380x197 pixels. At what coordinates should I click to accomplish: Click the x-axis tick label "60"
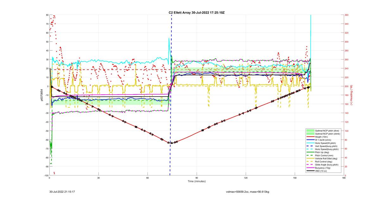(x=148, y=178)
